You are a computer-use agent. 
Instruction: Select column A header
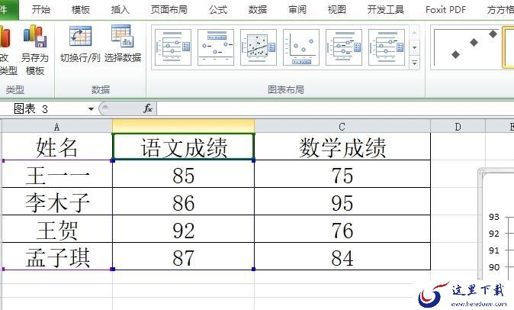click(57, 127)
